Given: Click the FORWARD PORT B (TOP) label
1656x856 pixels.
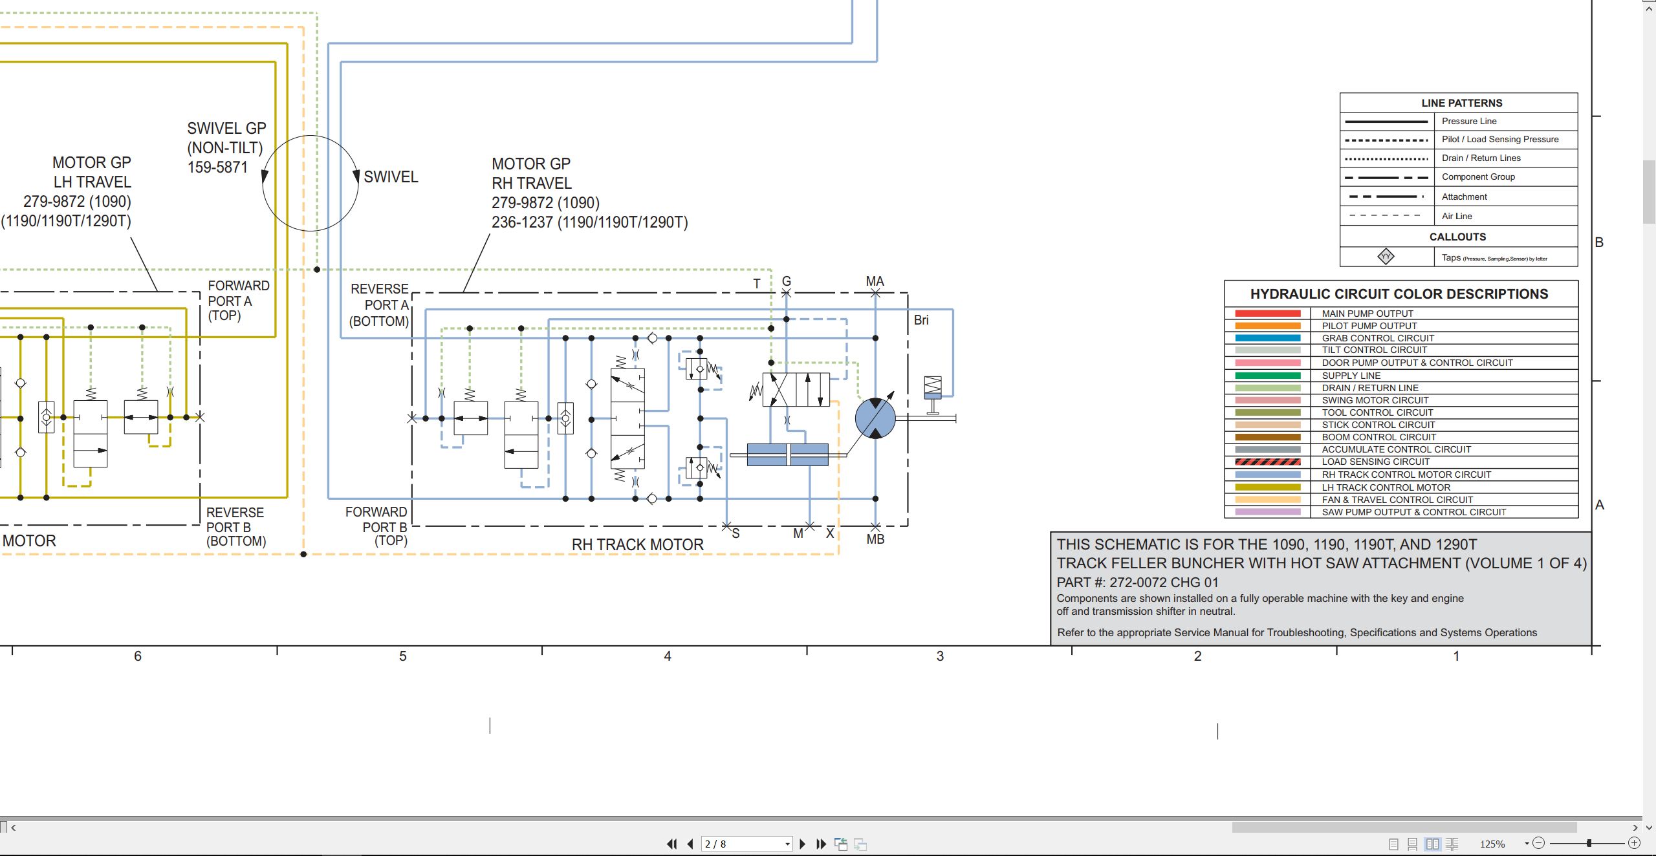Looking at the screenshot, I should tap(376, 526).
